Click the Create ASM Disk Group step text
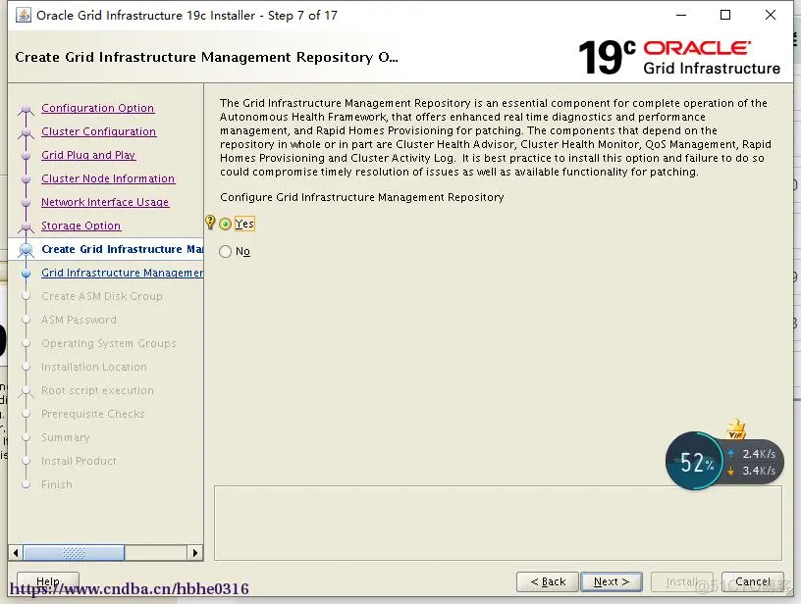Viewport: 801px width, 604px height. pos(102,296)
